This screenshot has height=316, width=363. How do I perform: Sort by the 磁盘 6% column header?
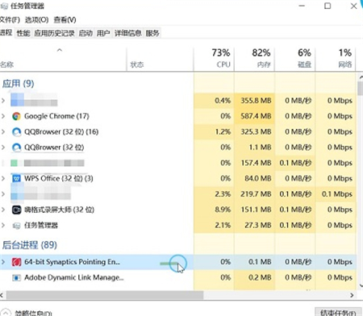coord(295,59)
